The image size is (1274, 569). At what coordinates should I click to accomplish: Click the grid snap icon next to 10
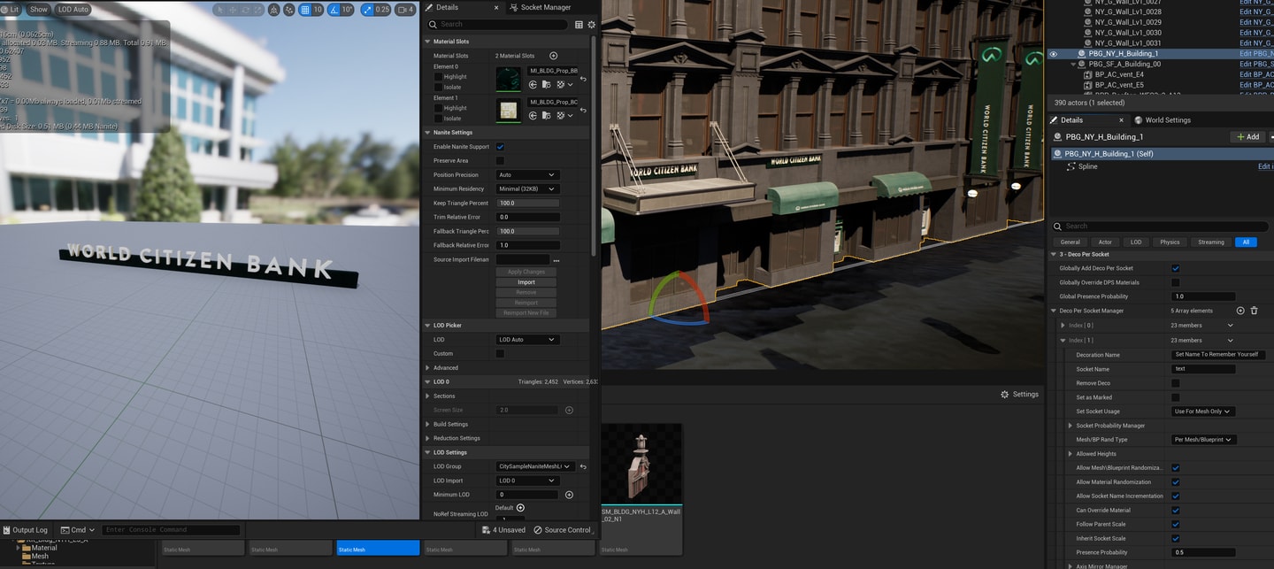tap(305, 10)
